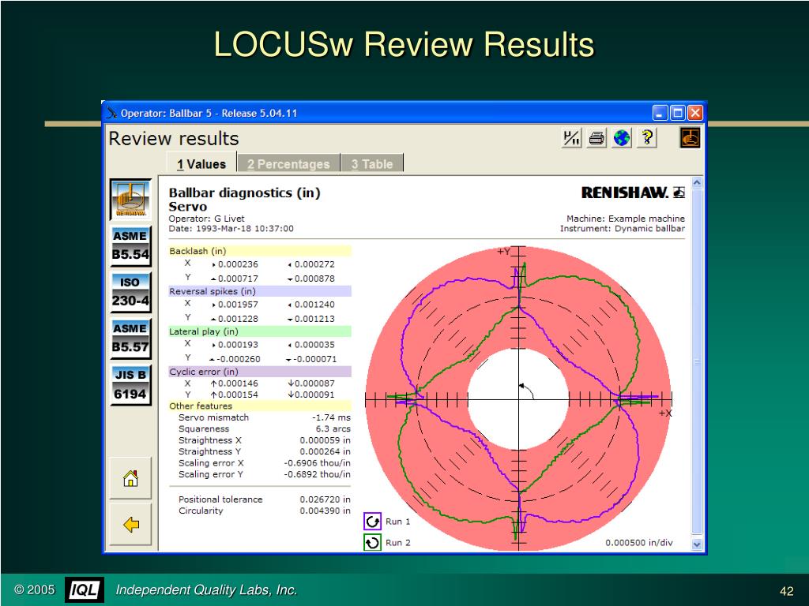Screen dimensions: 809x606
Task: Select the ISO 230-4 analysis button
Action: [x=130, y=292]
